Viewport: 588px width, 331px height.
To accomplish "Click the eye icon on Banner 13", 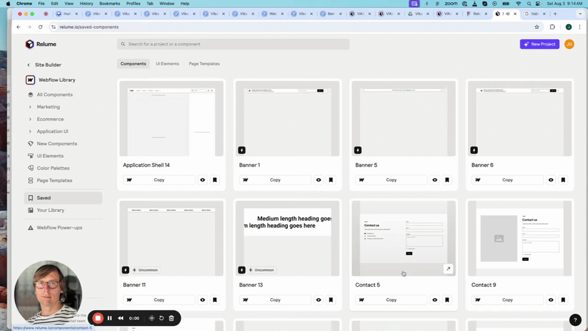I will pyautogui.click(x=319, y=300).
